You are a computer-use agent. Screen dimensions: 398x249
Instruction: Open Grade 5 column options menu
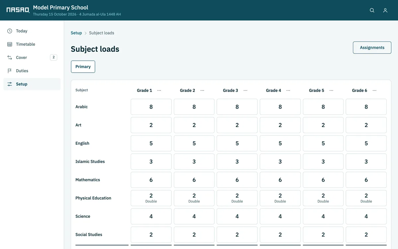point(331,90)
